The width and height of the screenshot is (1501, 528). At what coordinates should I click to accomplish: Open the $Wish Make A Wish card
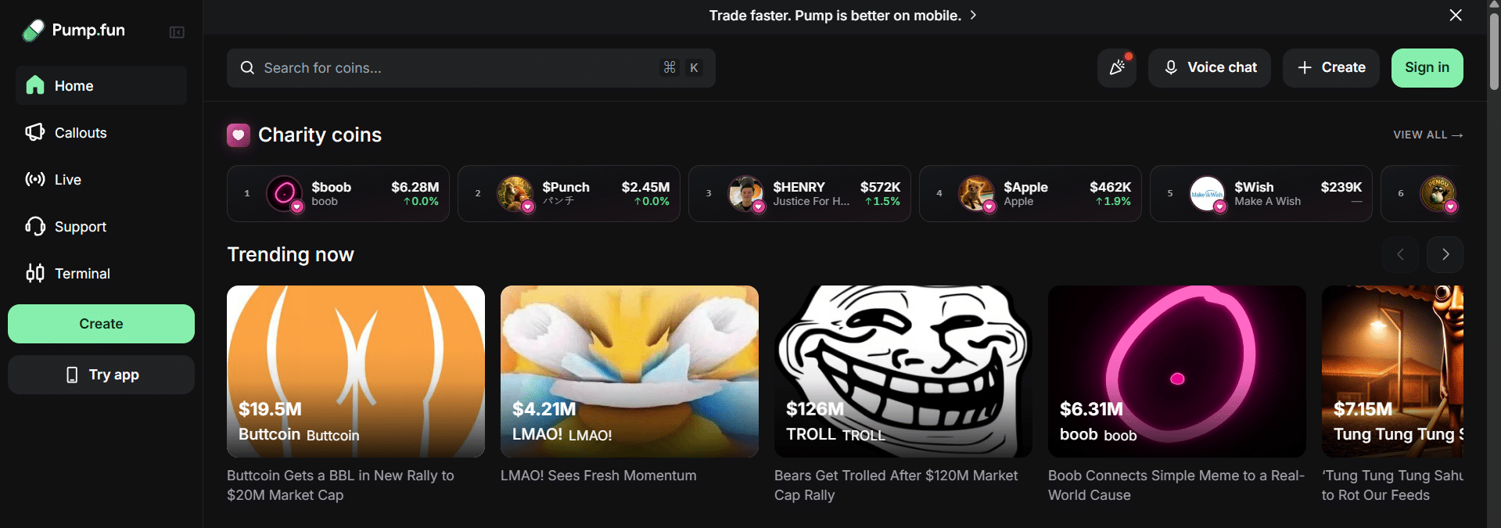pos(1261,193)
